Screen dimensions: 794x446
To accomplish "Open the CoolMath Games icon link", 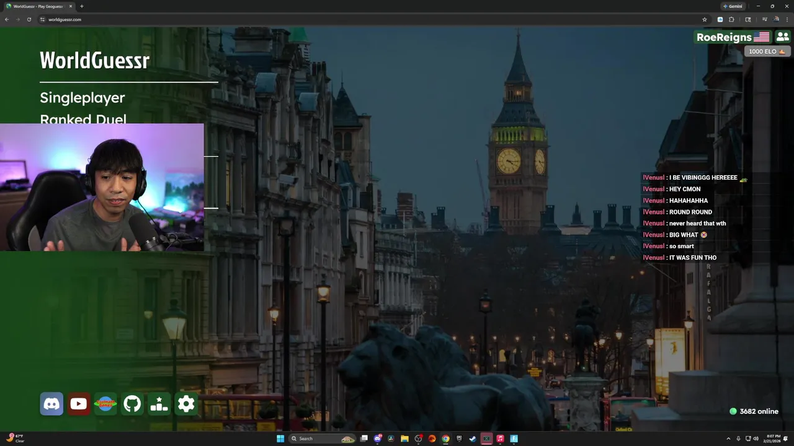I will pyautogui.click(x=105, y=404).
